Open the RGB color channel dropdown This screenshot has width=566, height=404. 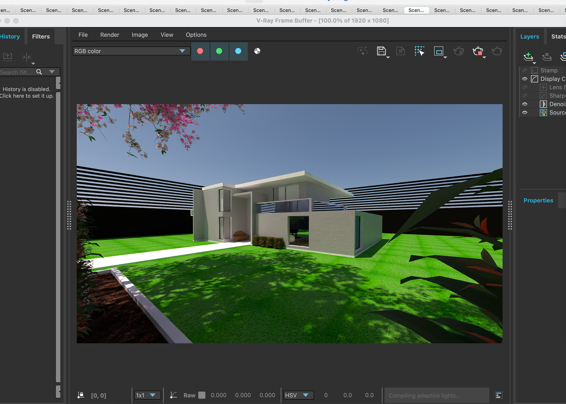point(130,51)
